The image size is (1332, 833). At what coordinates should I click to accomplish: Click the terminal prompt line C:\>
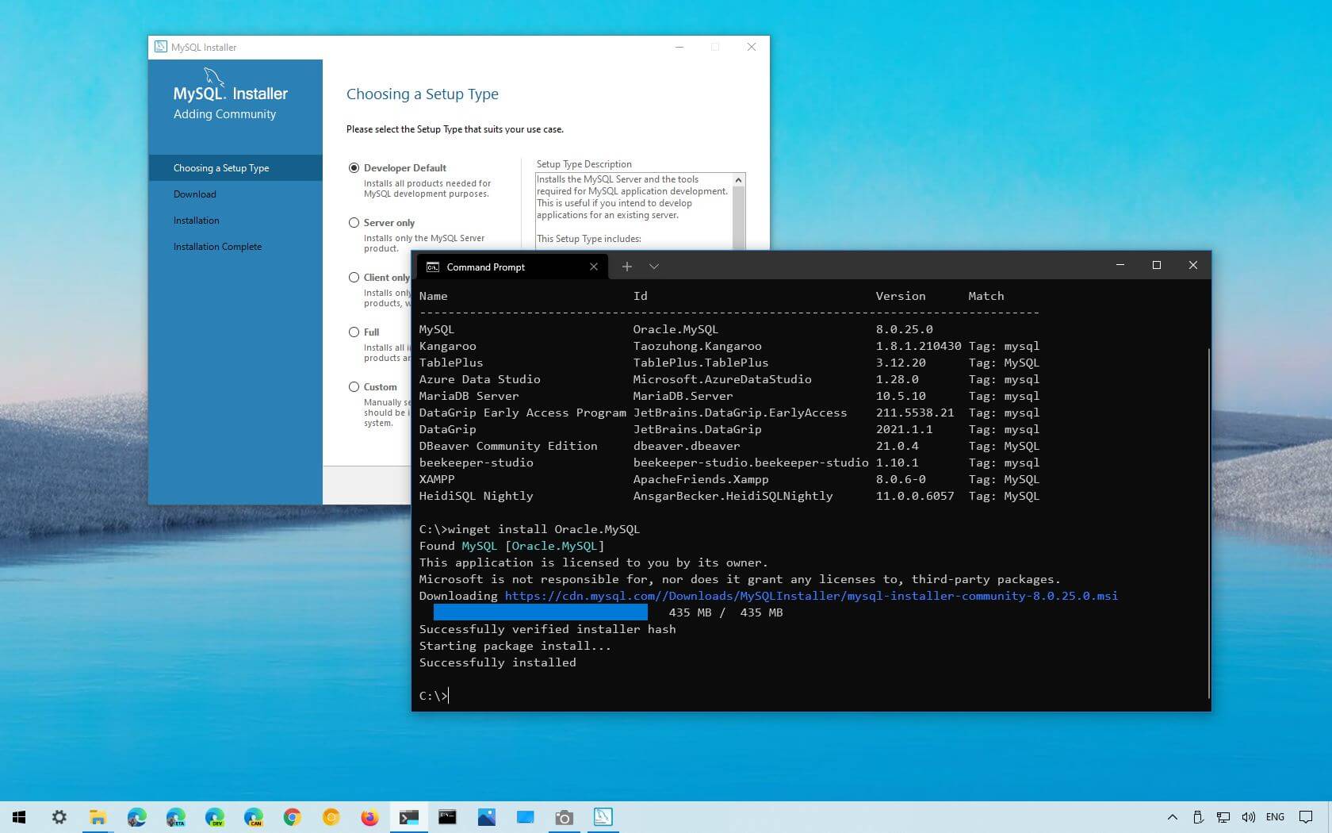434,696
